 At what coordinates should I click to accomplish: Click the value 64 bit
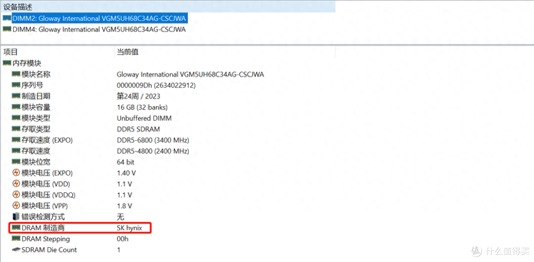126,162
